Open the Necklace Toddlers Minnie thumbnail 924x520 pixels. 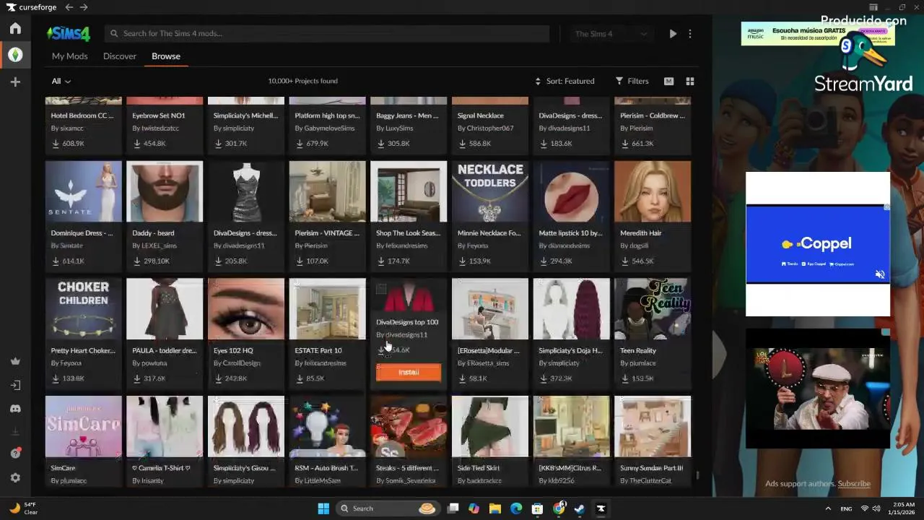(490, 191)
